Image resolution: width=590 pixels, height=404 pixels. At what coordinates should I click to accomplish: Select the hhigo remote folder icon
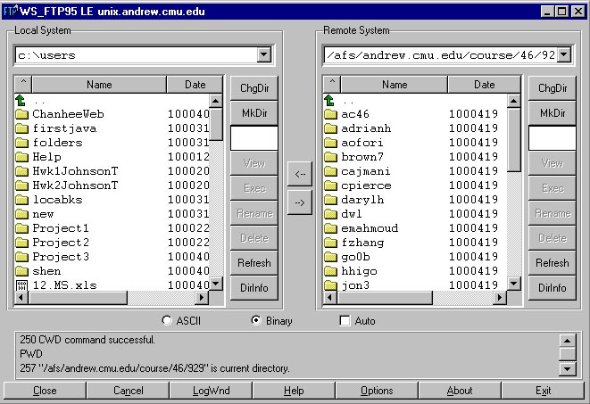330,271
